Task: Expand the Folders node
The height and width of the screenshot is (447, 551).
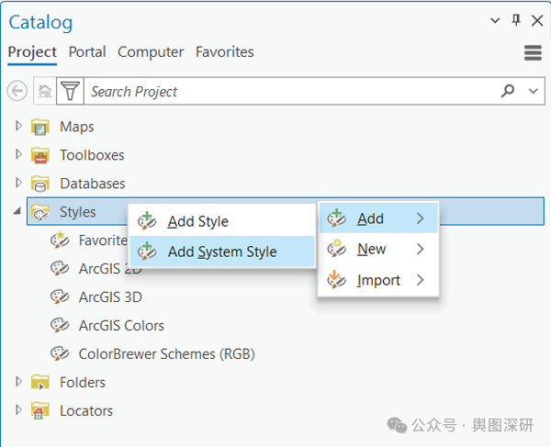Action: coord(18,382)
